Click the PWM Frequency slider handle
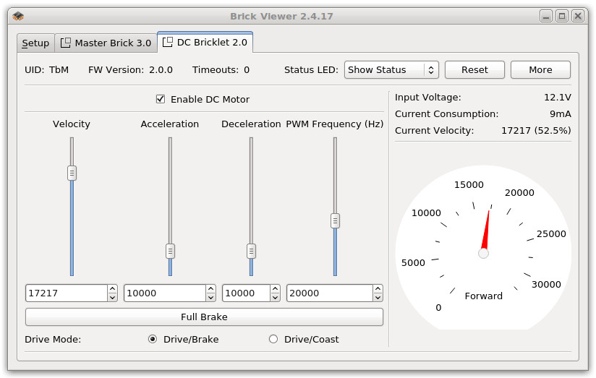596x378 pixels. pos(335,220)
